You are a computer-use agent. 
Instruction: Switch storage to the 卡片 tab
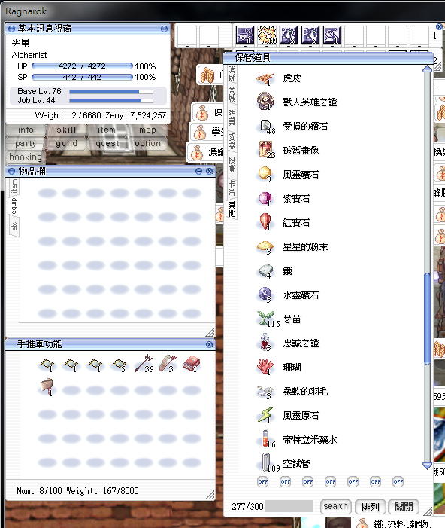(232, 188)
